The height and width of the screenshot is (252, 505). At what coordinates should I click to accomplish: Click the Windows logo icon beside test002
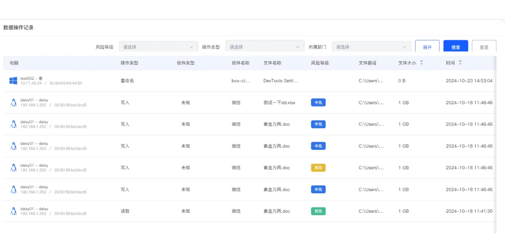click(x=13, y=81)
